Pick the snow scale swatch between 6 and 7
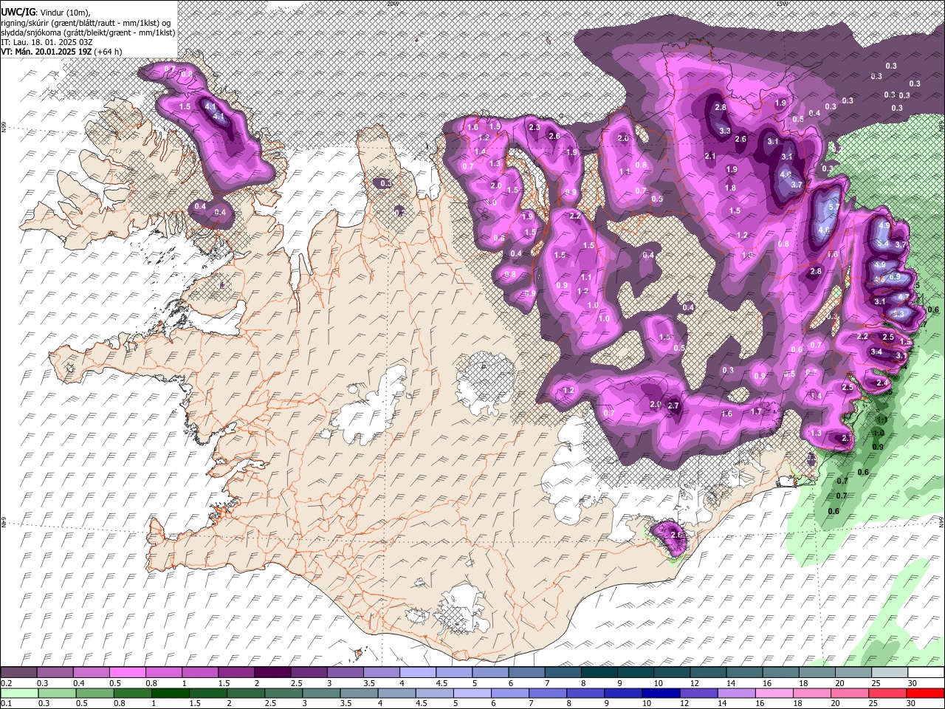 click(x=526, y=673)
